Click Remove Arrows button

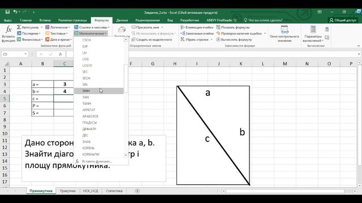click(195, 39)
